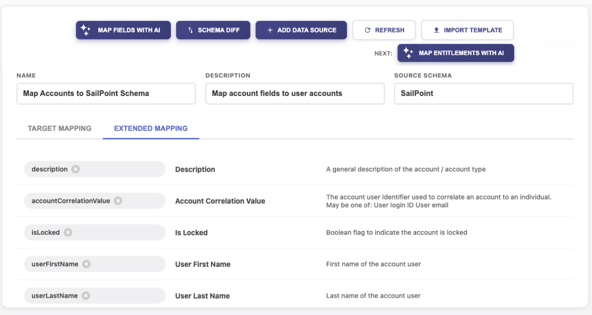Click the plus icon on Add Data Source
This screenshot has width=592, height=315.
[x=270, y=30]
